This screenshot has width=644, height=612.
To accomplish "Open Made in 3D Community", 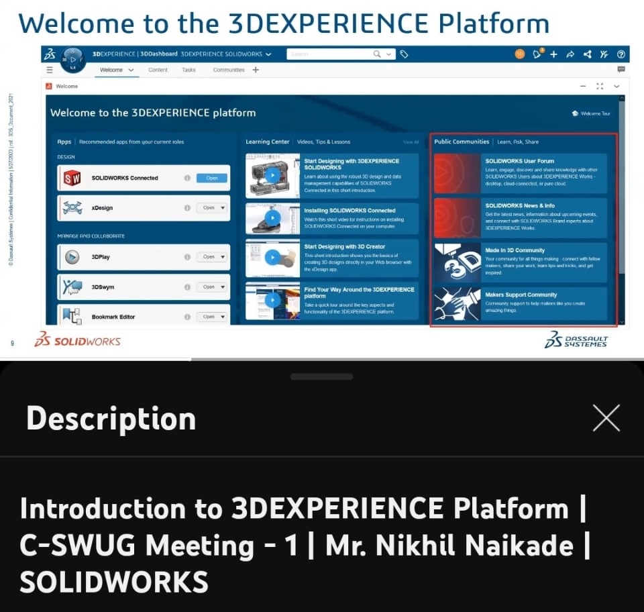I will (521, 262).
